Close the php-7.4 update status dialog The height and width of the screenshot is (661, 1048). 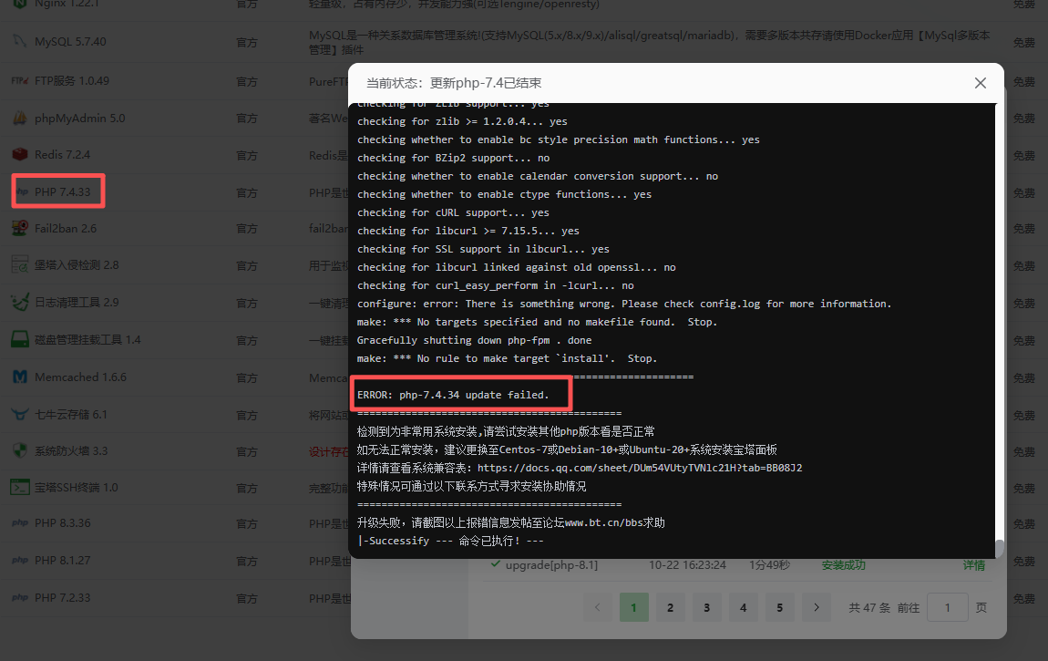click(980, 83)
